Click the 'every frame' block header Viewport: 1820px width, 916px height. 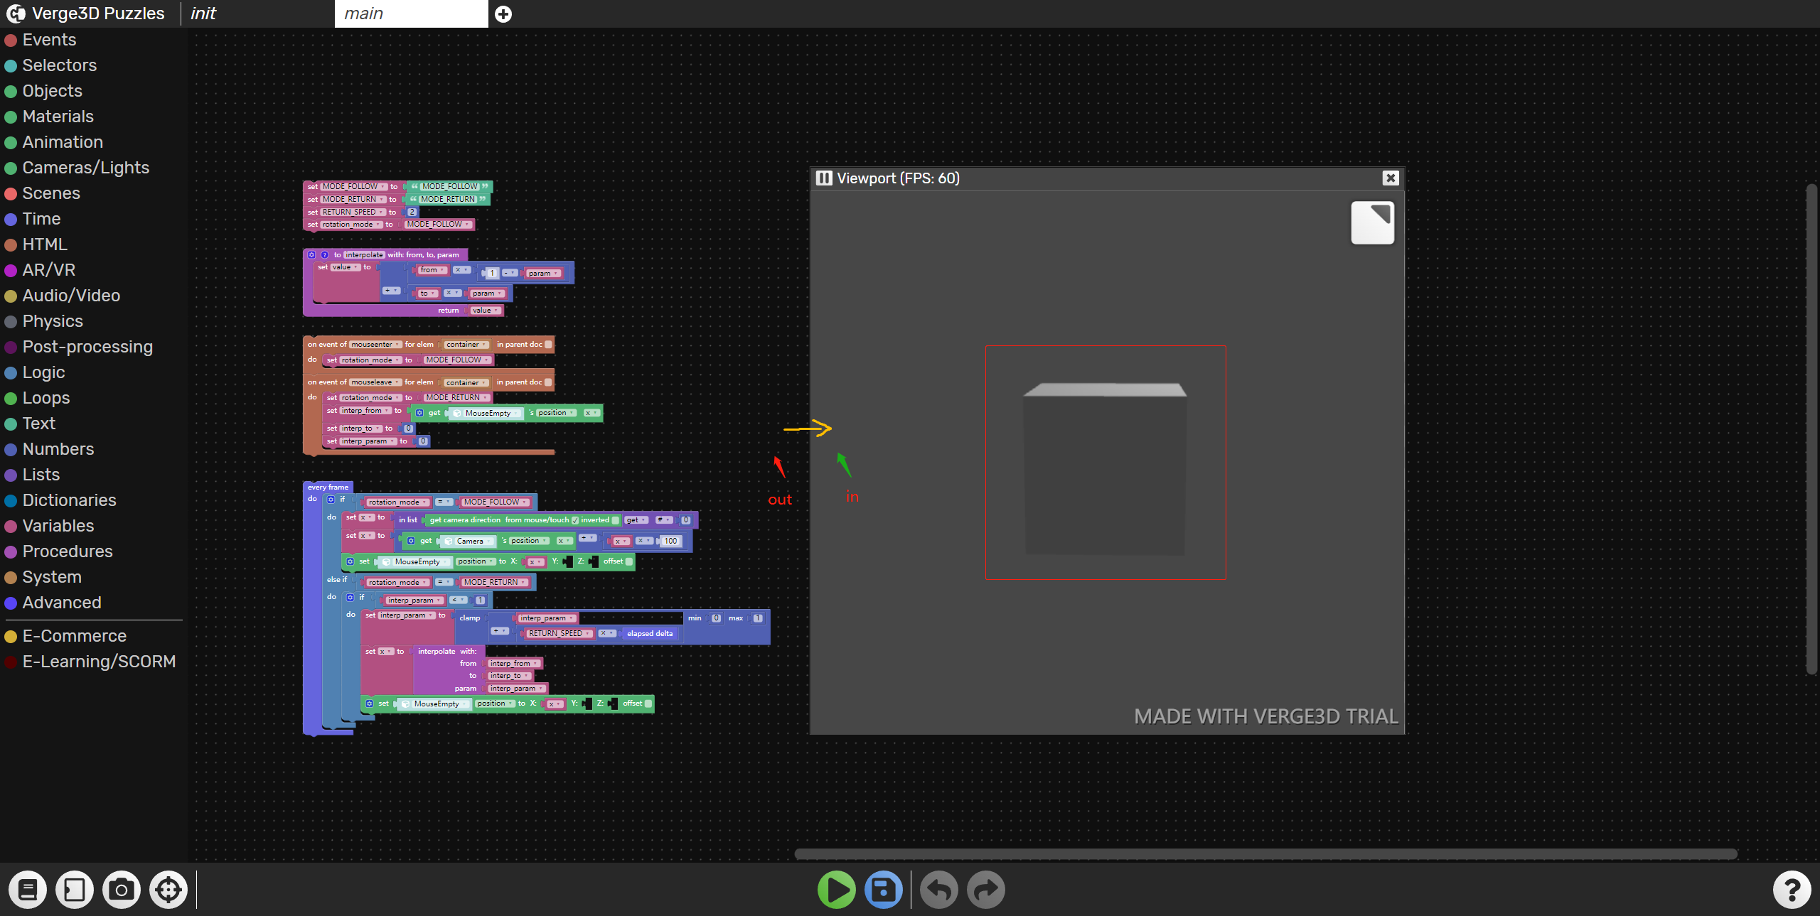(x=328, y=487)
